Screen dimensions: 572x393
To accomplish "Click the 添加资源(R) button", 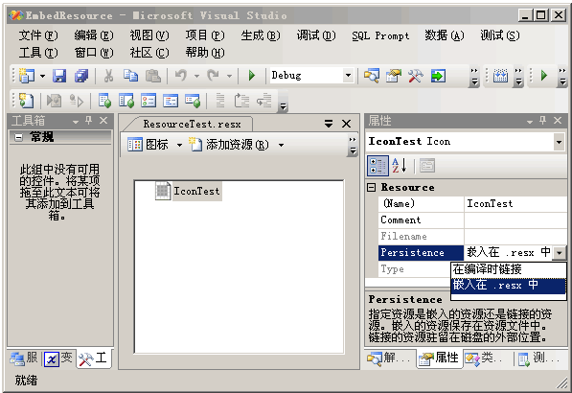I will click(x=229, y=145).
